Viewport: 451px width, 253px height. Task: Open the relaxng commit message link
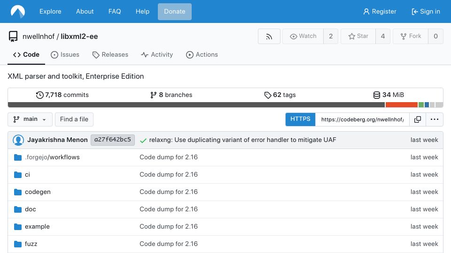tap(242, 140)
